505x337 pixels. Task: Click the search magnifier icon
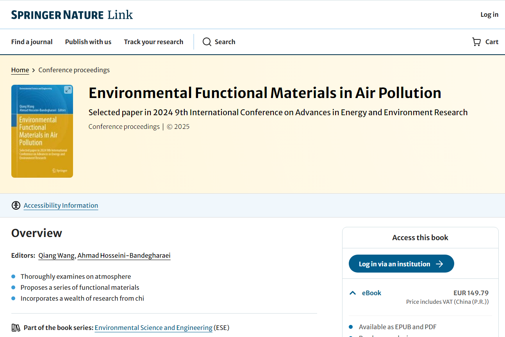click(207, 42)
